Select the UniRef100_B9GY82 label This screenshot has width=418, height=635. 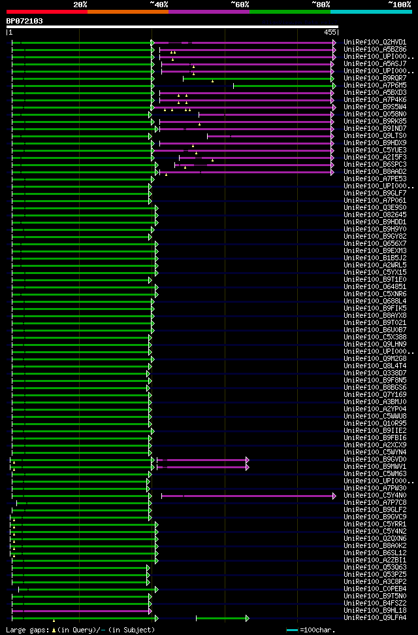tap(375, 237)
